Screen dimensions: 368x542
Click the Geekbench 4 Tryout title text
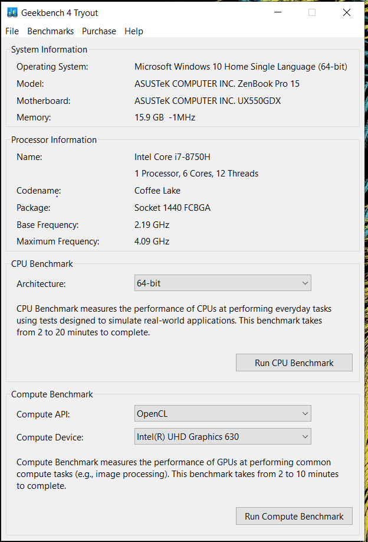(60, 12)
